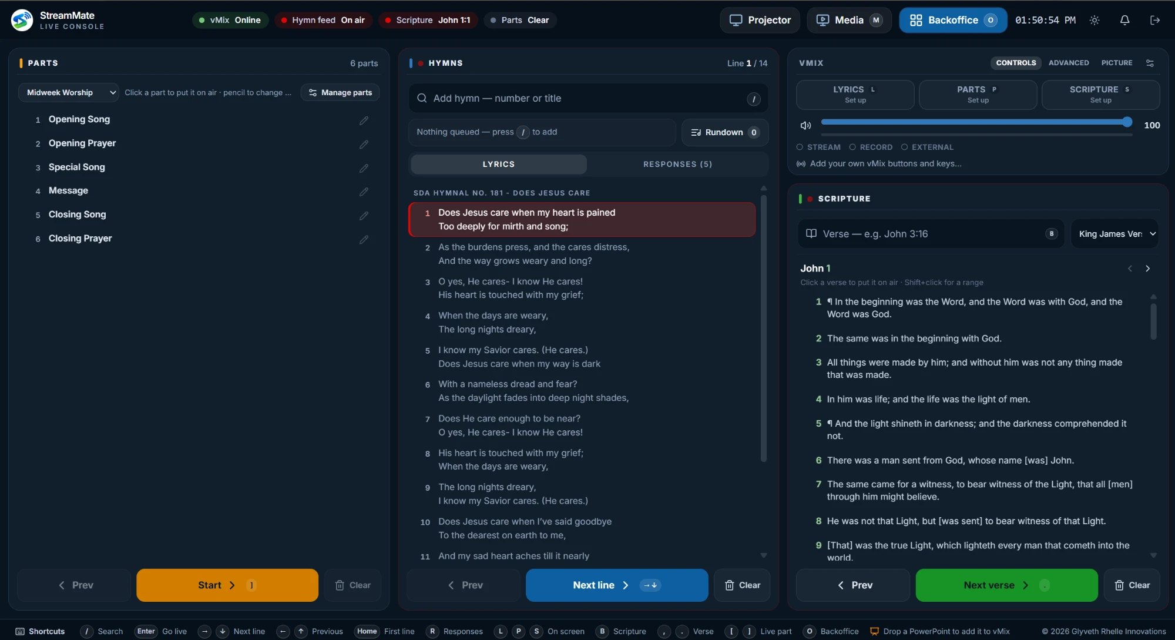This screenshot has height=640, width=1175.
Task: Go to previous chapter of John
Action: tap(1130, 269)
